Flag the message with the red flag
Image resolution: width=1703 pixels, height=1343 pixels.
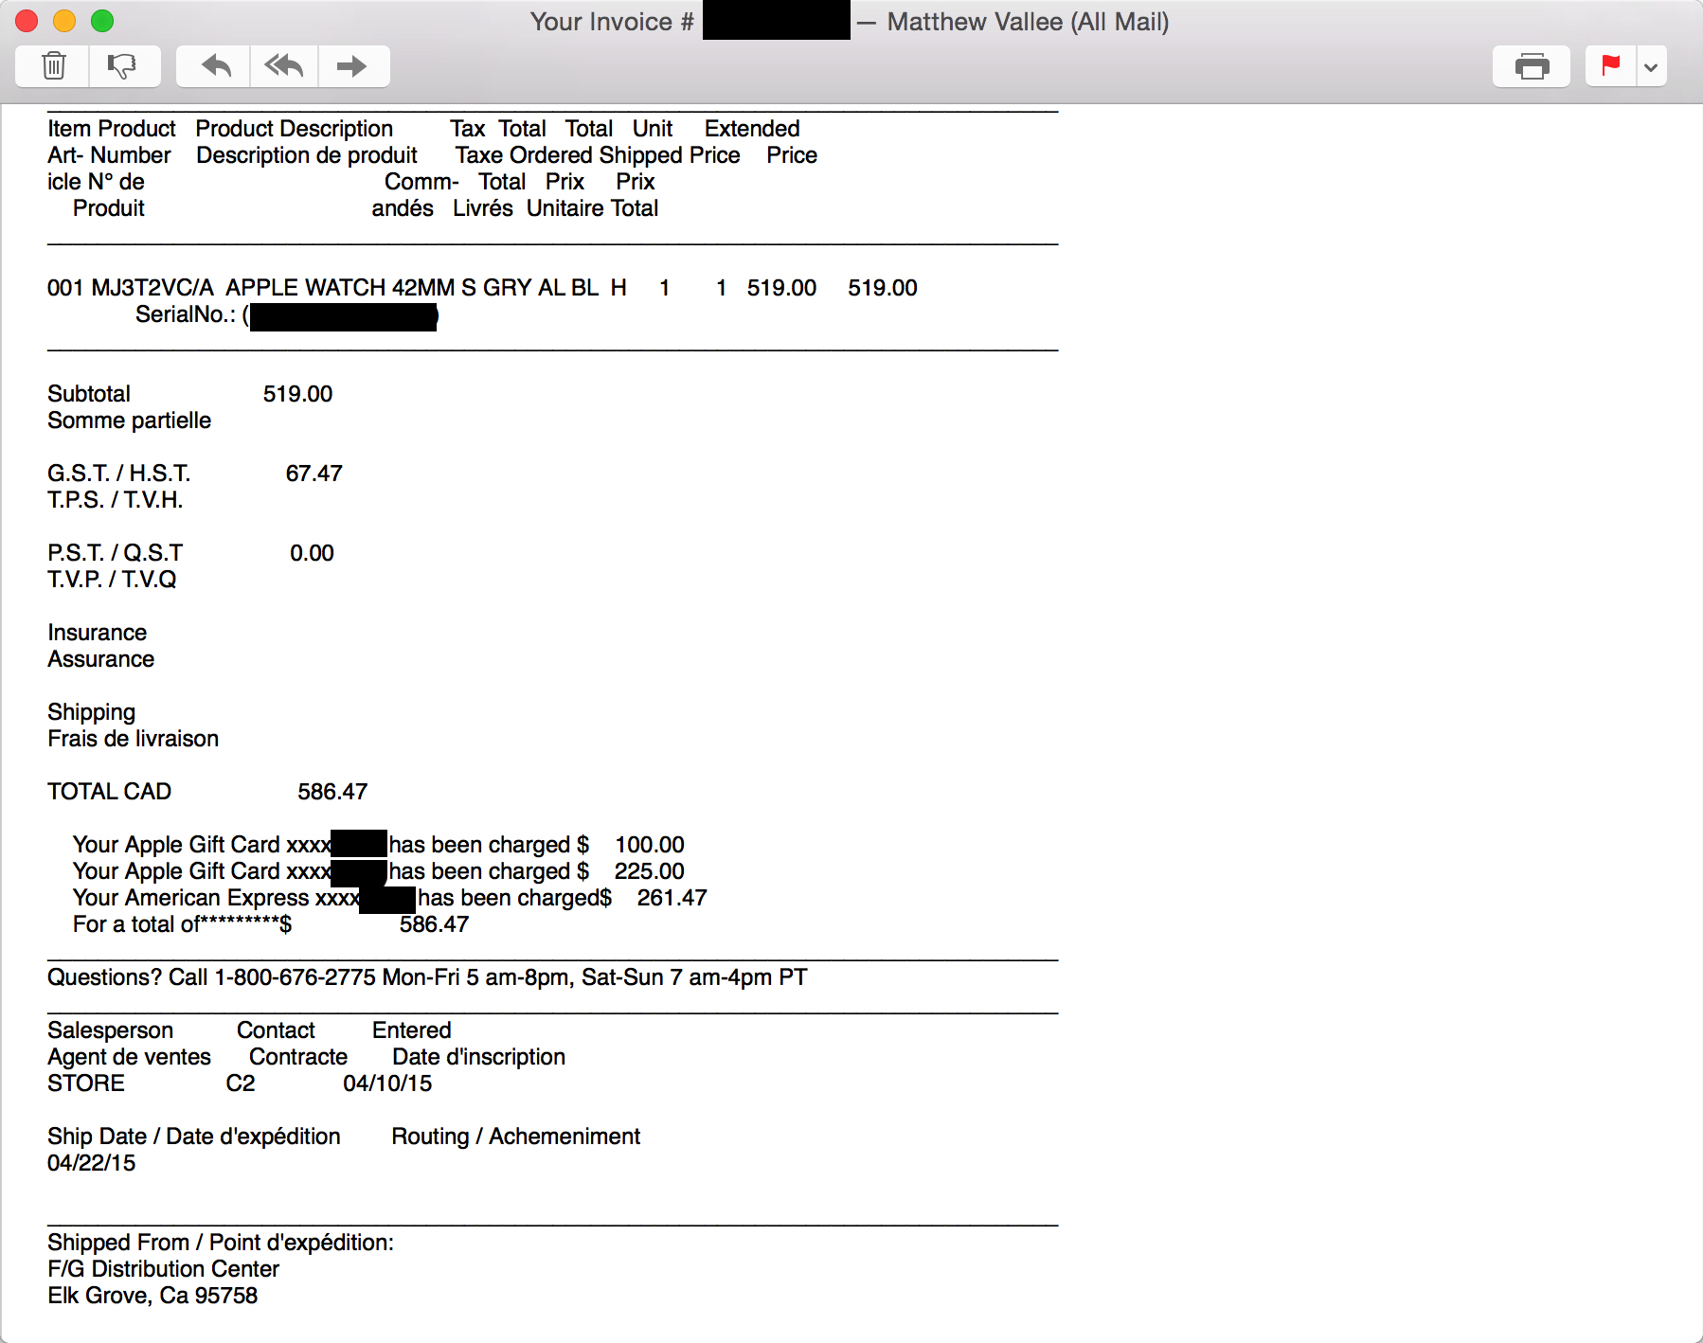pos(1610,66)
